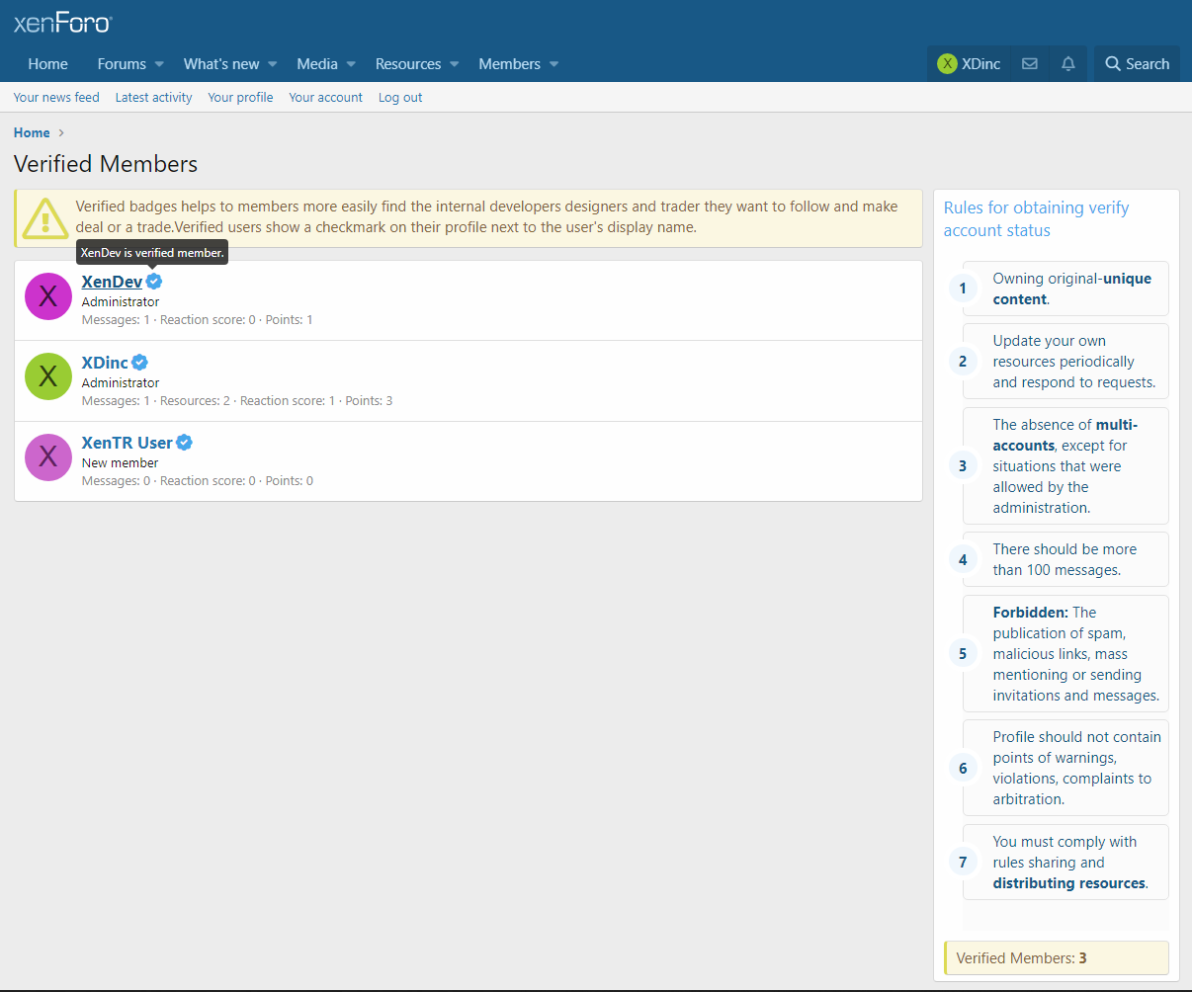The height and width of the screenshot is (992, 1192).
Task: Expand the Resources dropdown arrow
Action: tap(455, 64)
